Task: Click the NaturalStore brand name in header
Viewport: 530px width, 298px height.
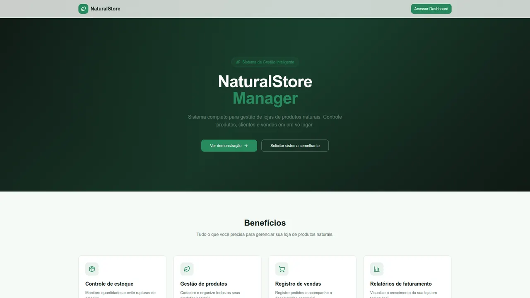Action: 105,9
